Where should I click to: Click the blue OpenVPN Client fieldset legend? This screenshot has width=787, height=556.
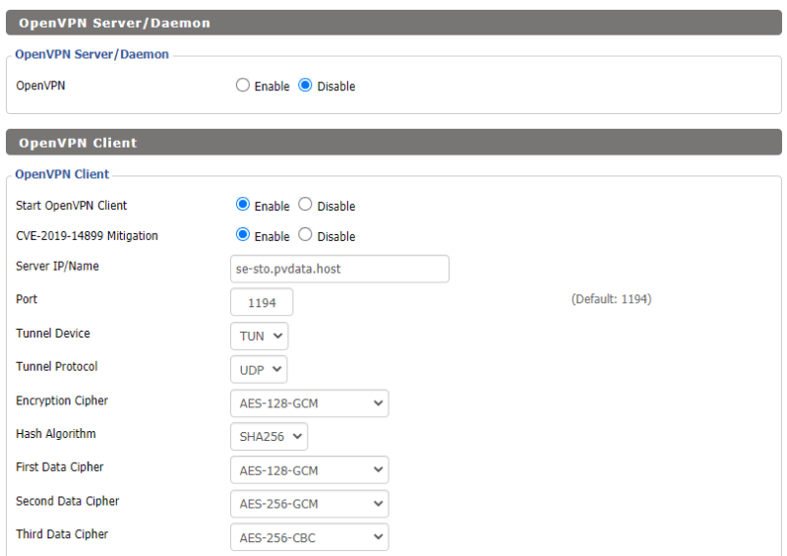click(63, 175)
